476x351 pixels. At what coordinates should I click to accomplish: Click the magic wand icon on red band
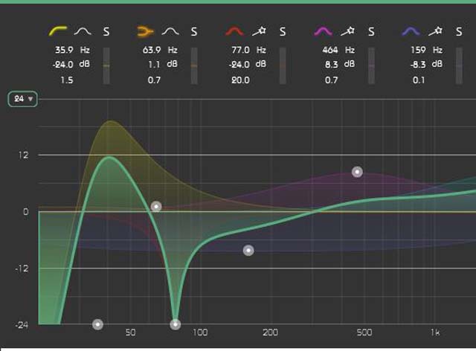(260, 31)
